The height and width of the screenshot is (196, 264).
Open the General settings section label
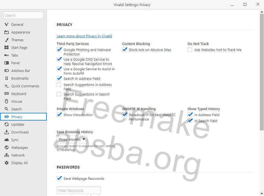[x=17, y=24]
